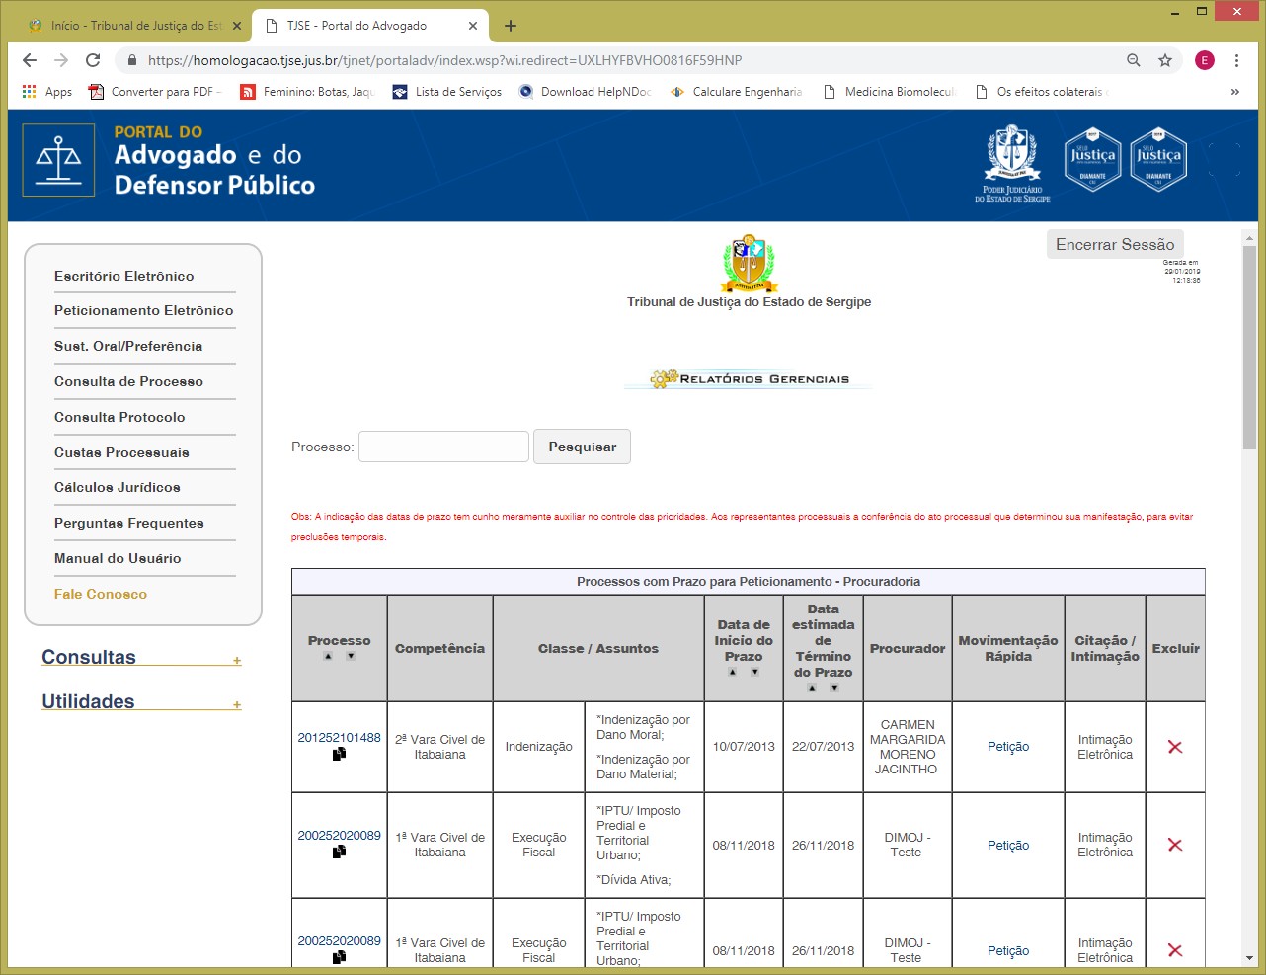
Task: Open Consulta de Processo menu item
Action: tap(128, 381)
